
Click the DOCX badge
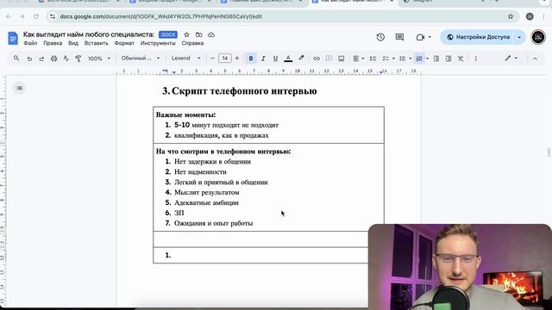(x=168, y=34)
